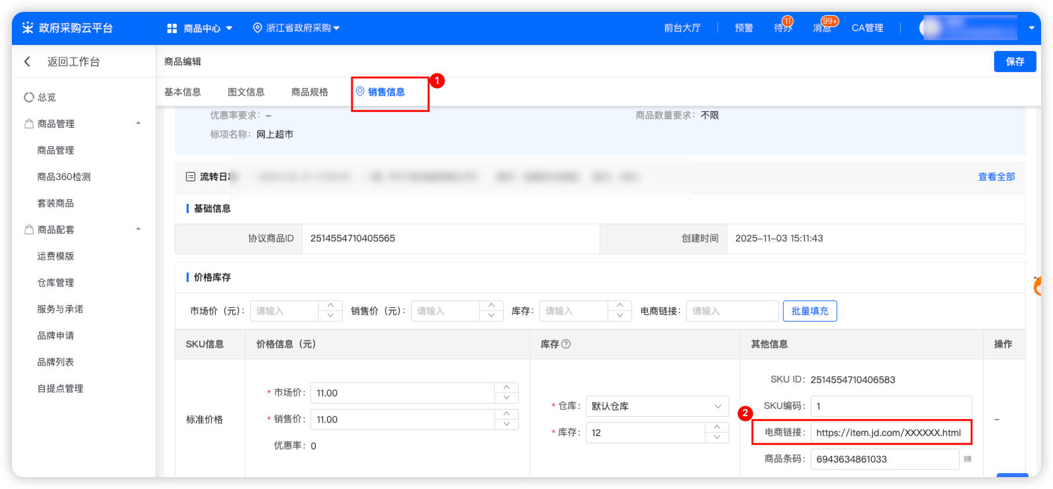Viewport: 1053px width, 489px height.
Task: Click the barcode scan icon beside 商品条码
Action: pos(968,459)
